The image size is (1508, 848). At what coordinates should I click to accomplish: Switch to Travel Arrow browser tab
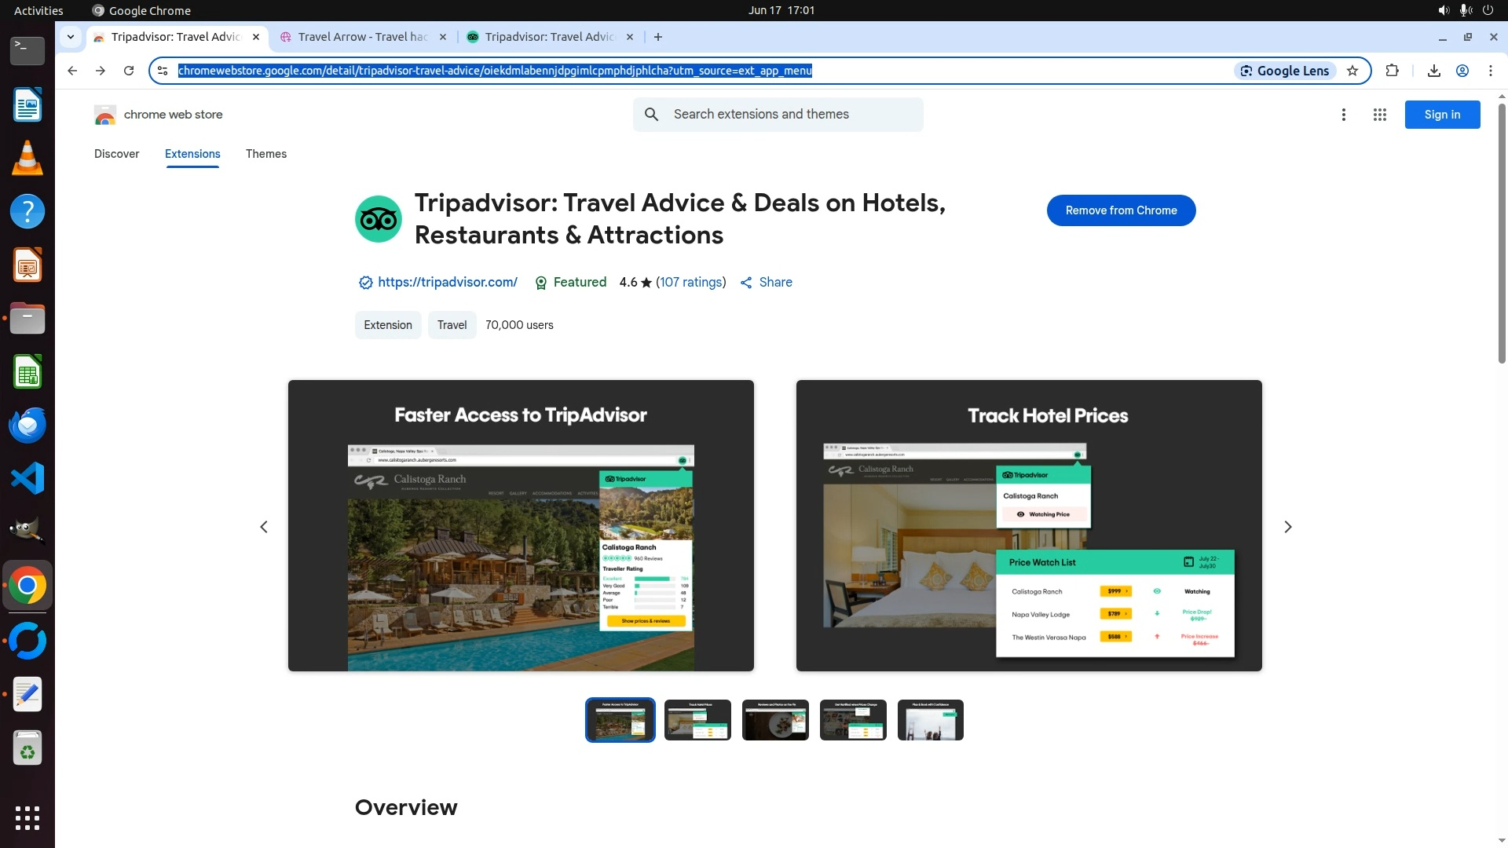coord(362,37)
